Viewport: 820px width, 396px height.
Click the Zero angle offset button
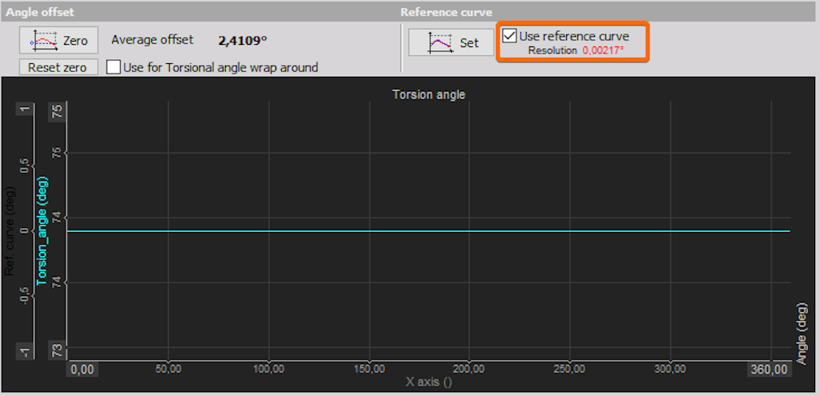coord(58,40)
